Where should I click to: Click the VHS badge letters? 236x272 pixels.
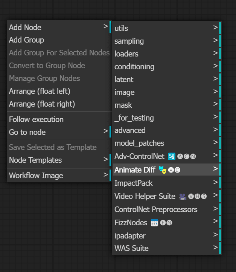(x=198, y=196)
